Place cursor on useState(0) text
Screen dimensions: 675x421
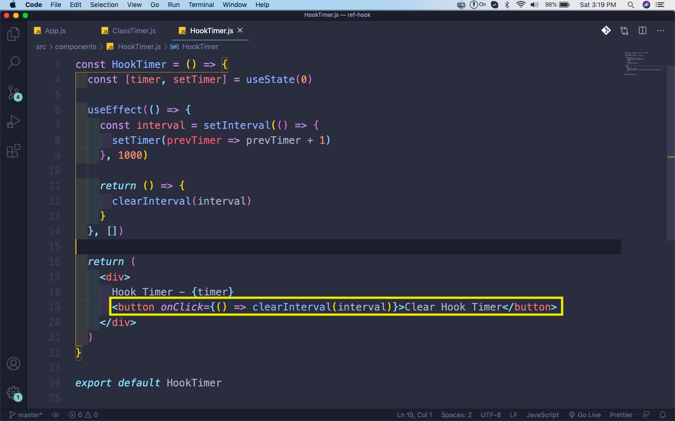click(279, 80)
